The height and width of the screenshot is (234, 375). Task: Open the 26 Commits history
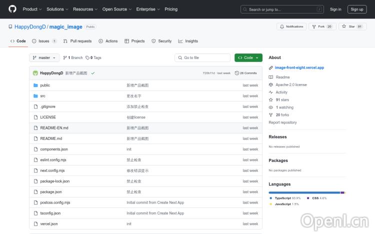coord(246,73)
